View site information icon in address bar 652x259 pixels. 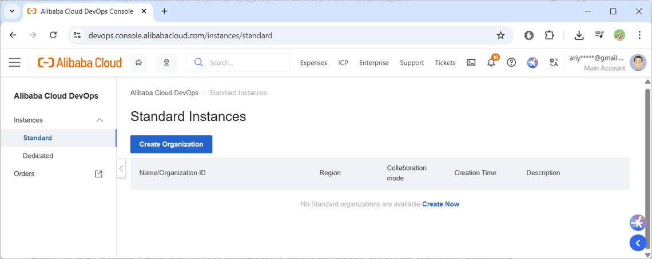click(77, 35)
